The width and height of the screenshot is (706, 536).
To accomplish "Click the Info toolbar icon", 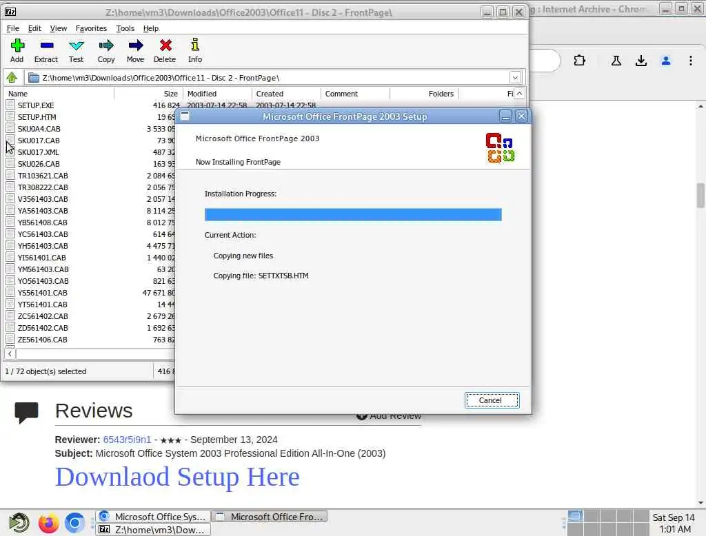I will (195, 45).
